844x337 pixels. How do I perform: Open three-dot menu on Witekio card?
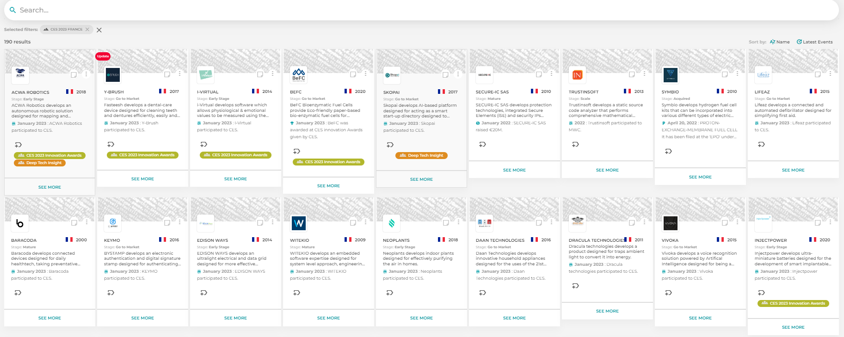[x=365, y=222]
